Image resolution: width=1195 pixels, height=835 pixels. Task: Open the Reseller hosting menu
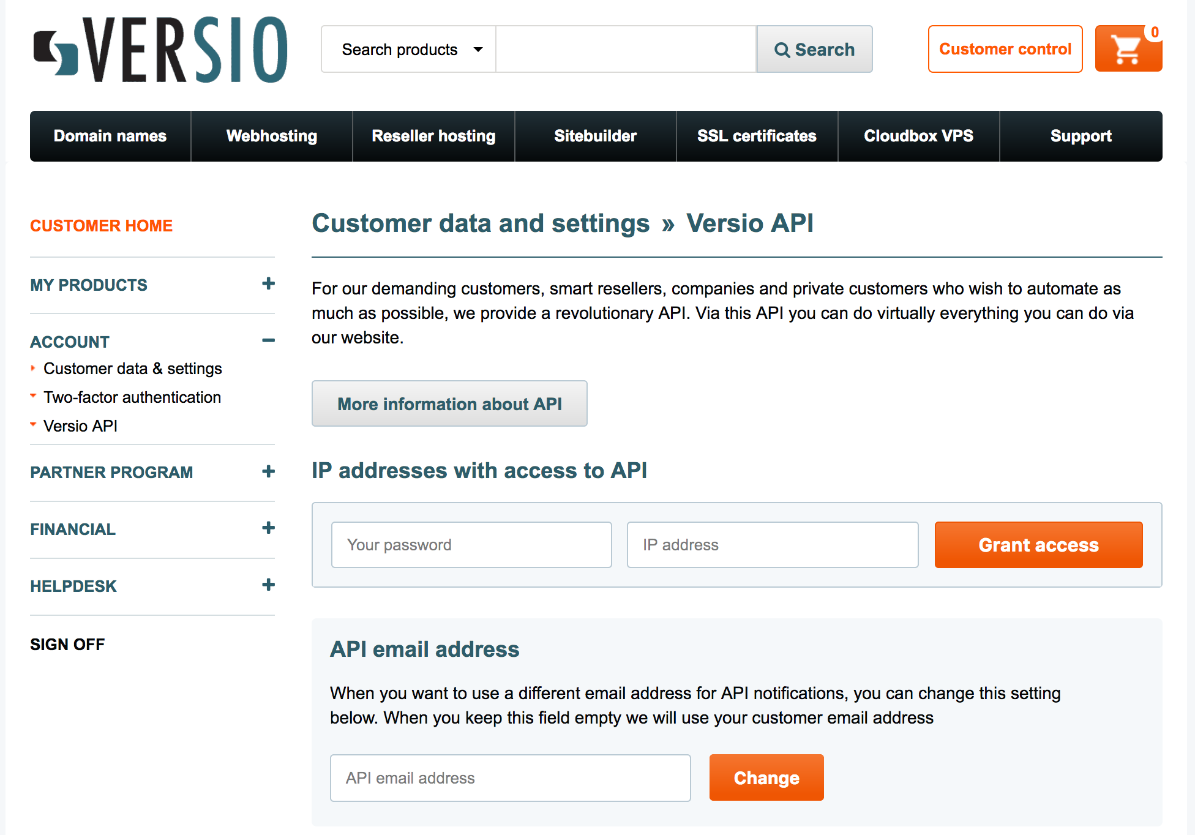pos(433,136)
